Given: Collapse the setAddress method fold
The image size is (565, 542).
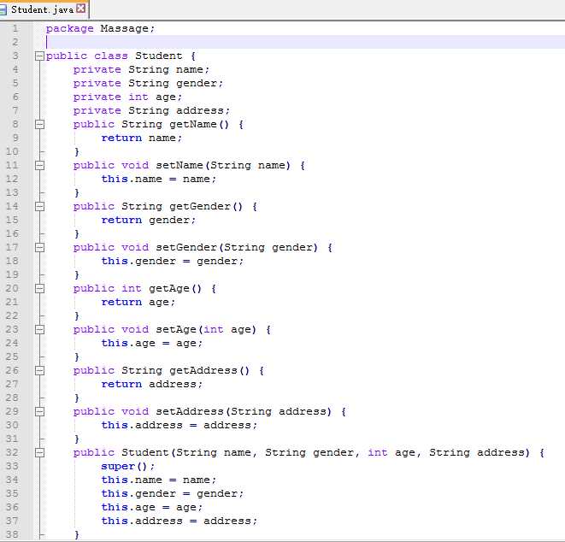Looking at the screenshot, I should [39, 412].
